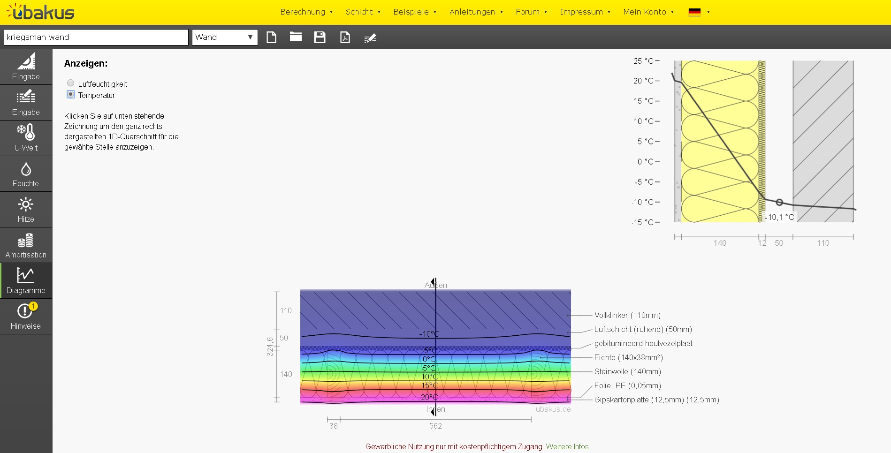Select the Temperatur radio button

pyautogui.click(x=71, y=94)
